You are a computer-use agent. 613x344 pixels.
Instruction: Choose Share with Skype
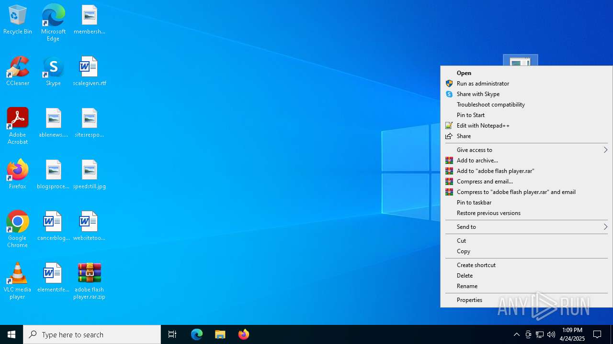pos(526,94)
